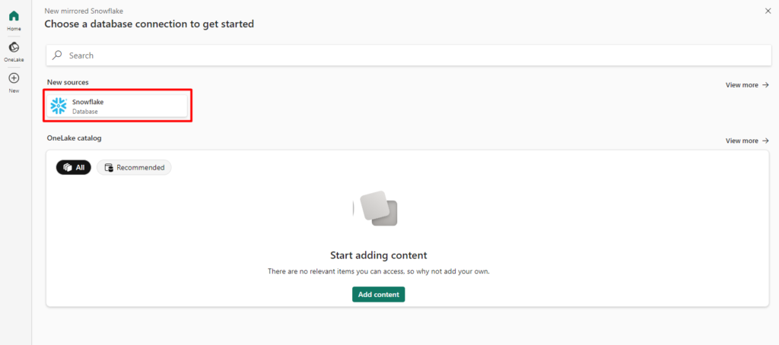Click the Add content button
779x345 pixels.
click(x=379, y=294)
